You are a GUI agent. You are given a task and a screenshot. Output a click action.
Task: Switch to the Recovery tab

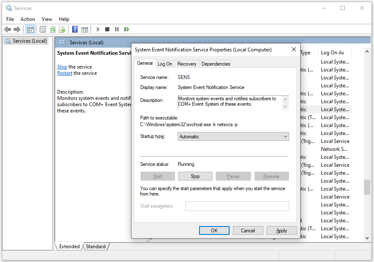[x=187, y=64]
